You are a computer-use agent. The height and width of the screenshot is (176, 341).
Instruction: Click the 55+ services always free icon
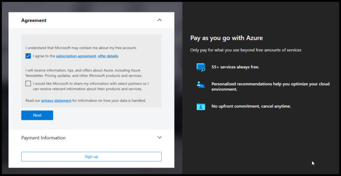[x=201, y=67]
